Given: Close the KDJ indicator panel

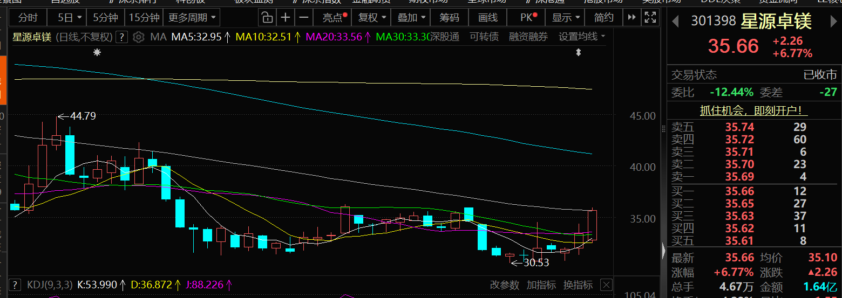Looking at the screenshot, I should coord(606,285).
